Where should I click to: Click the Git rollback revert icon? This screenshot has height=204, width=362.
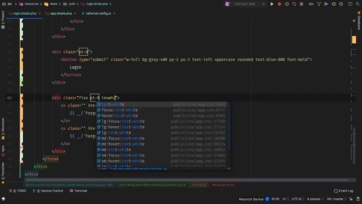tap(341, 4)
